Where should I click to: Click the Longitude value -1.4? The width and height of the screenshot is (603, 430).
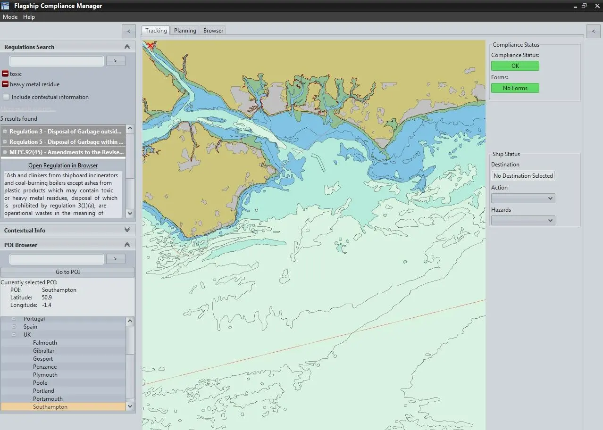pos(46,305)
